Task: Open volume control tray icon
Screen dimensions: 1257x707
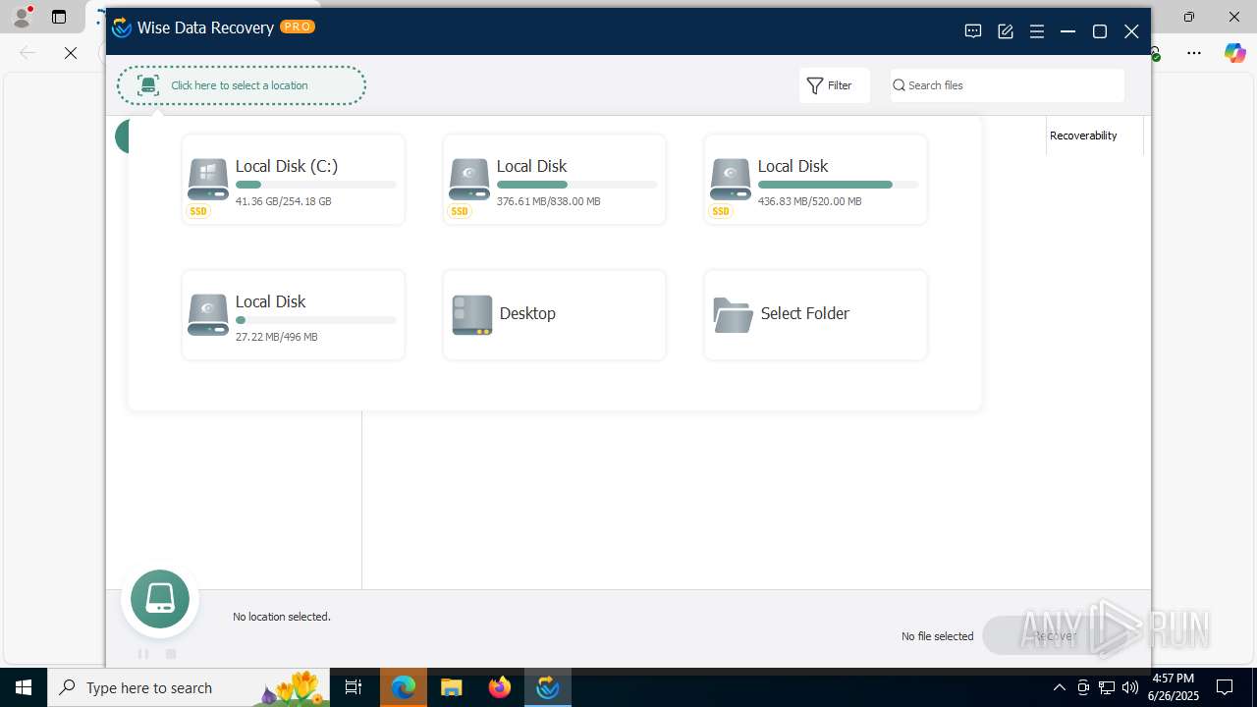Action: (x=1130, y=687)
